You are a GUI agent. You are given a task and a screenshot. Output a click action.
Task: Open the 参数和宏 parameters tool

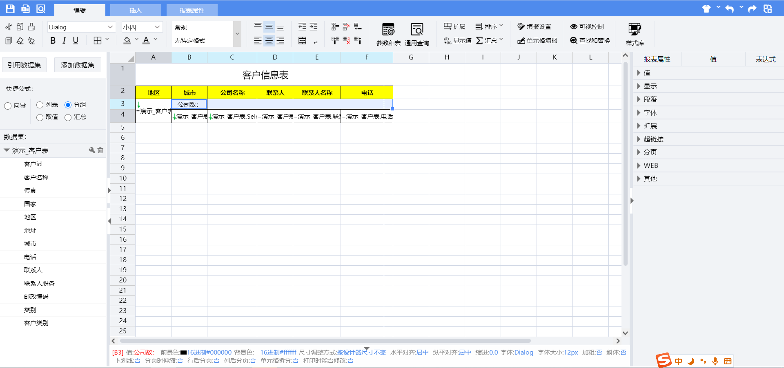tap(388, 34)
